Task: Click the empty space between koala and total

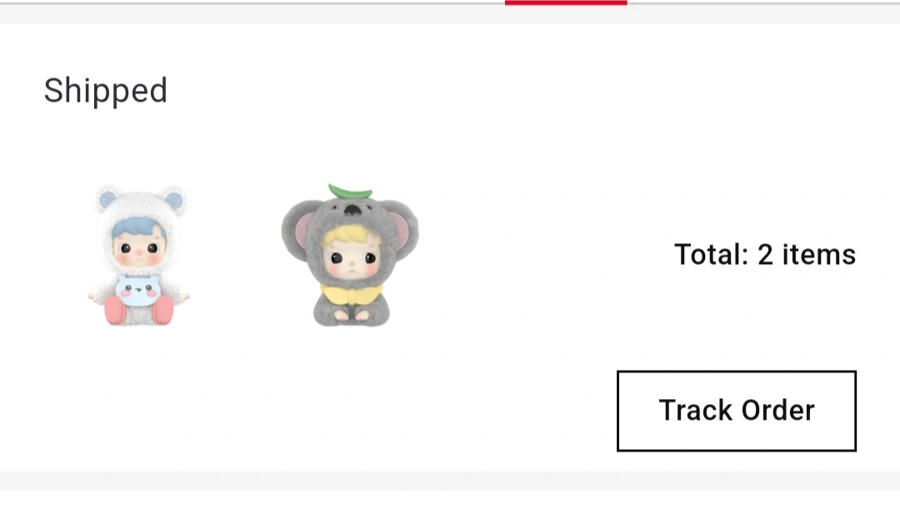Action: click(545, 256)
